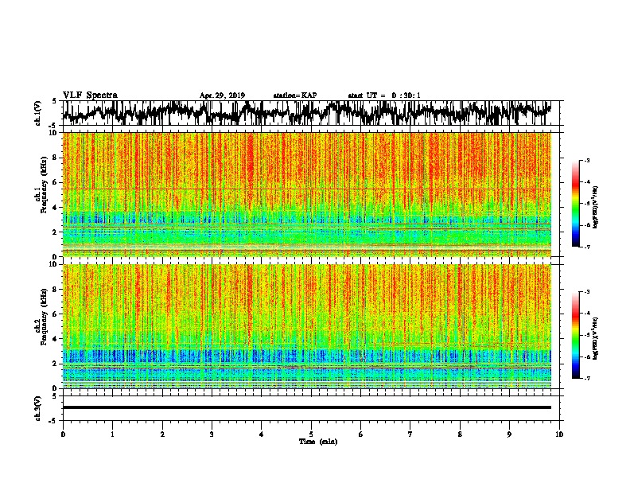Click the '7' tick label on time axis
Screen dimensions: 630x487
click(x=410, y=434)
